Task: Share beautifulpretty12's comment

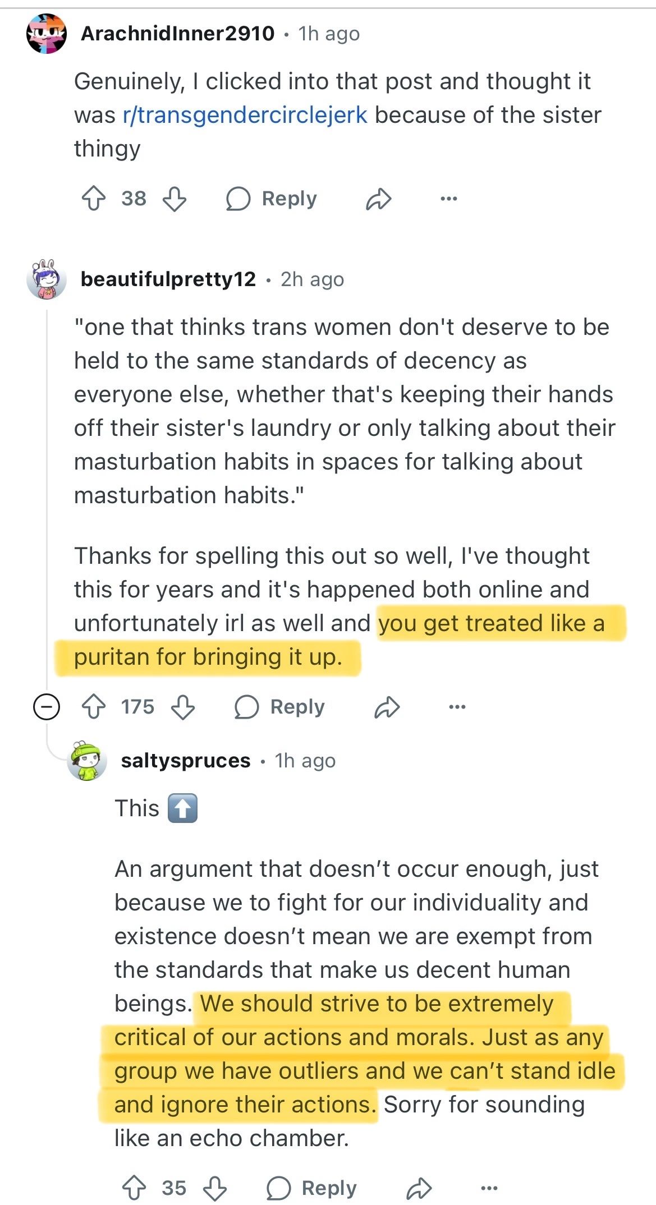Action: pos(387,707)
